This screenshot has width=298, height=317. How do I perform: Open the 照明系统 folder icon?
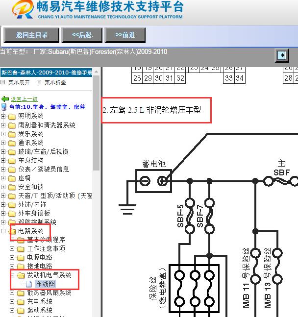tap(12, 117)
